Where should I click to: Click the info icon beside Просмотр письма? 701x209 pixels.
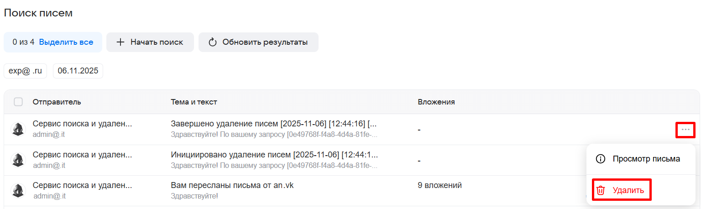tap(601, 159)
